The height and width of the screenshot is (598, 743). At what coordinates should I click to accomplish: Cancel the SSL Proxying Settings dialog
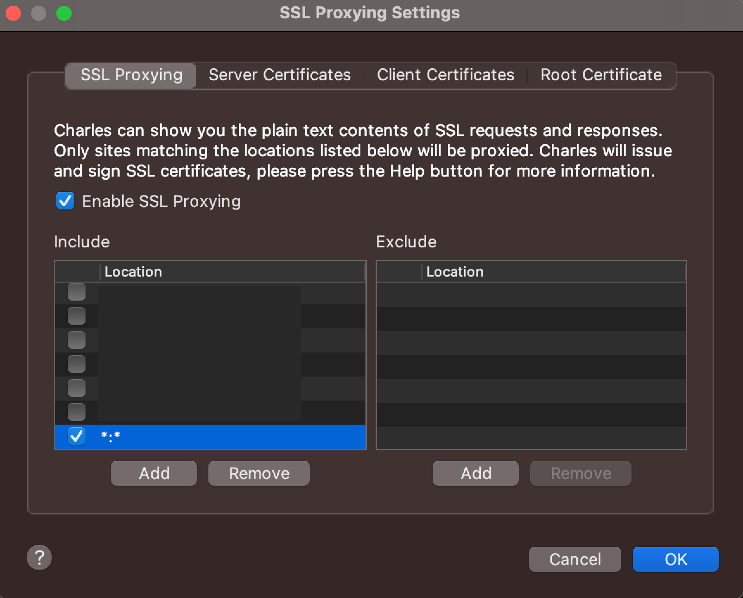(x=575, y=559)
